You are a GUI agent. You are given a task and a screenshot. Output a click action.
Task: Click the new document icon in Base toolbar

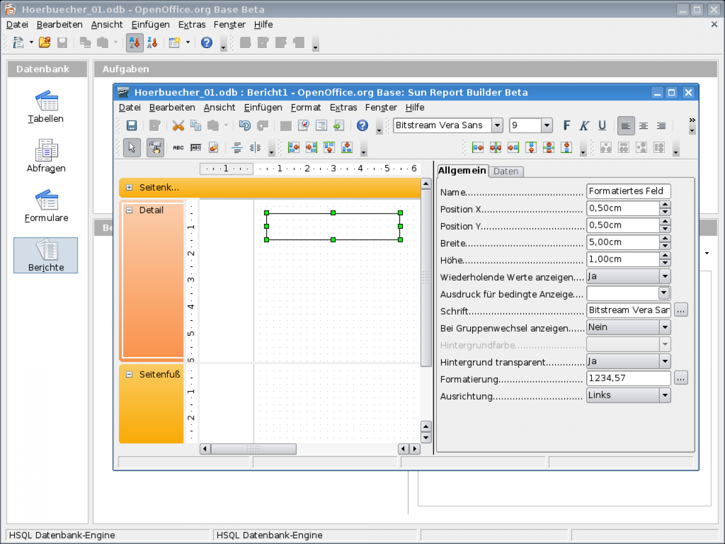click(19, 42)
